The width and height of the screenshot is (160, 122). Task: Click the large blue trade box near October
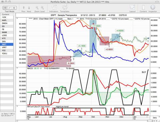pos(93,37)
